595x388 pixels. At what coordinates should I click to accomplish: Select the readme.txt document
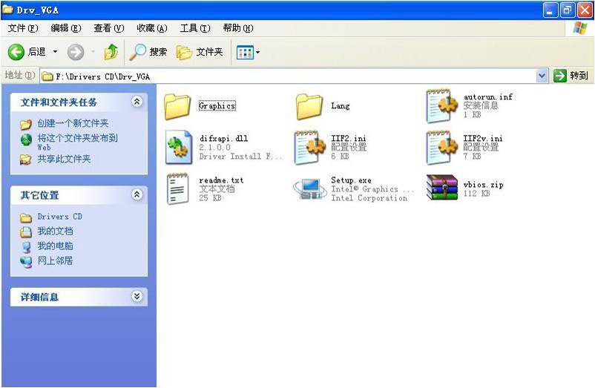[179, 188]
